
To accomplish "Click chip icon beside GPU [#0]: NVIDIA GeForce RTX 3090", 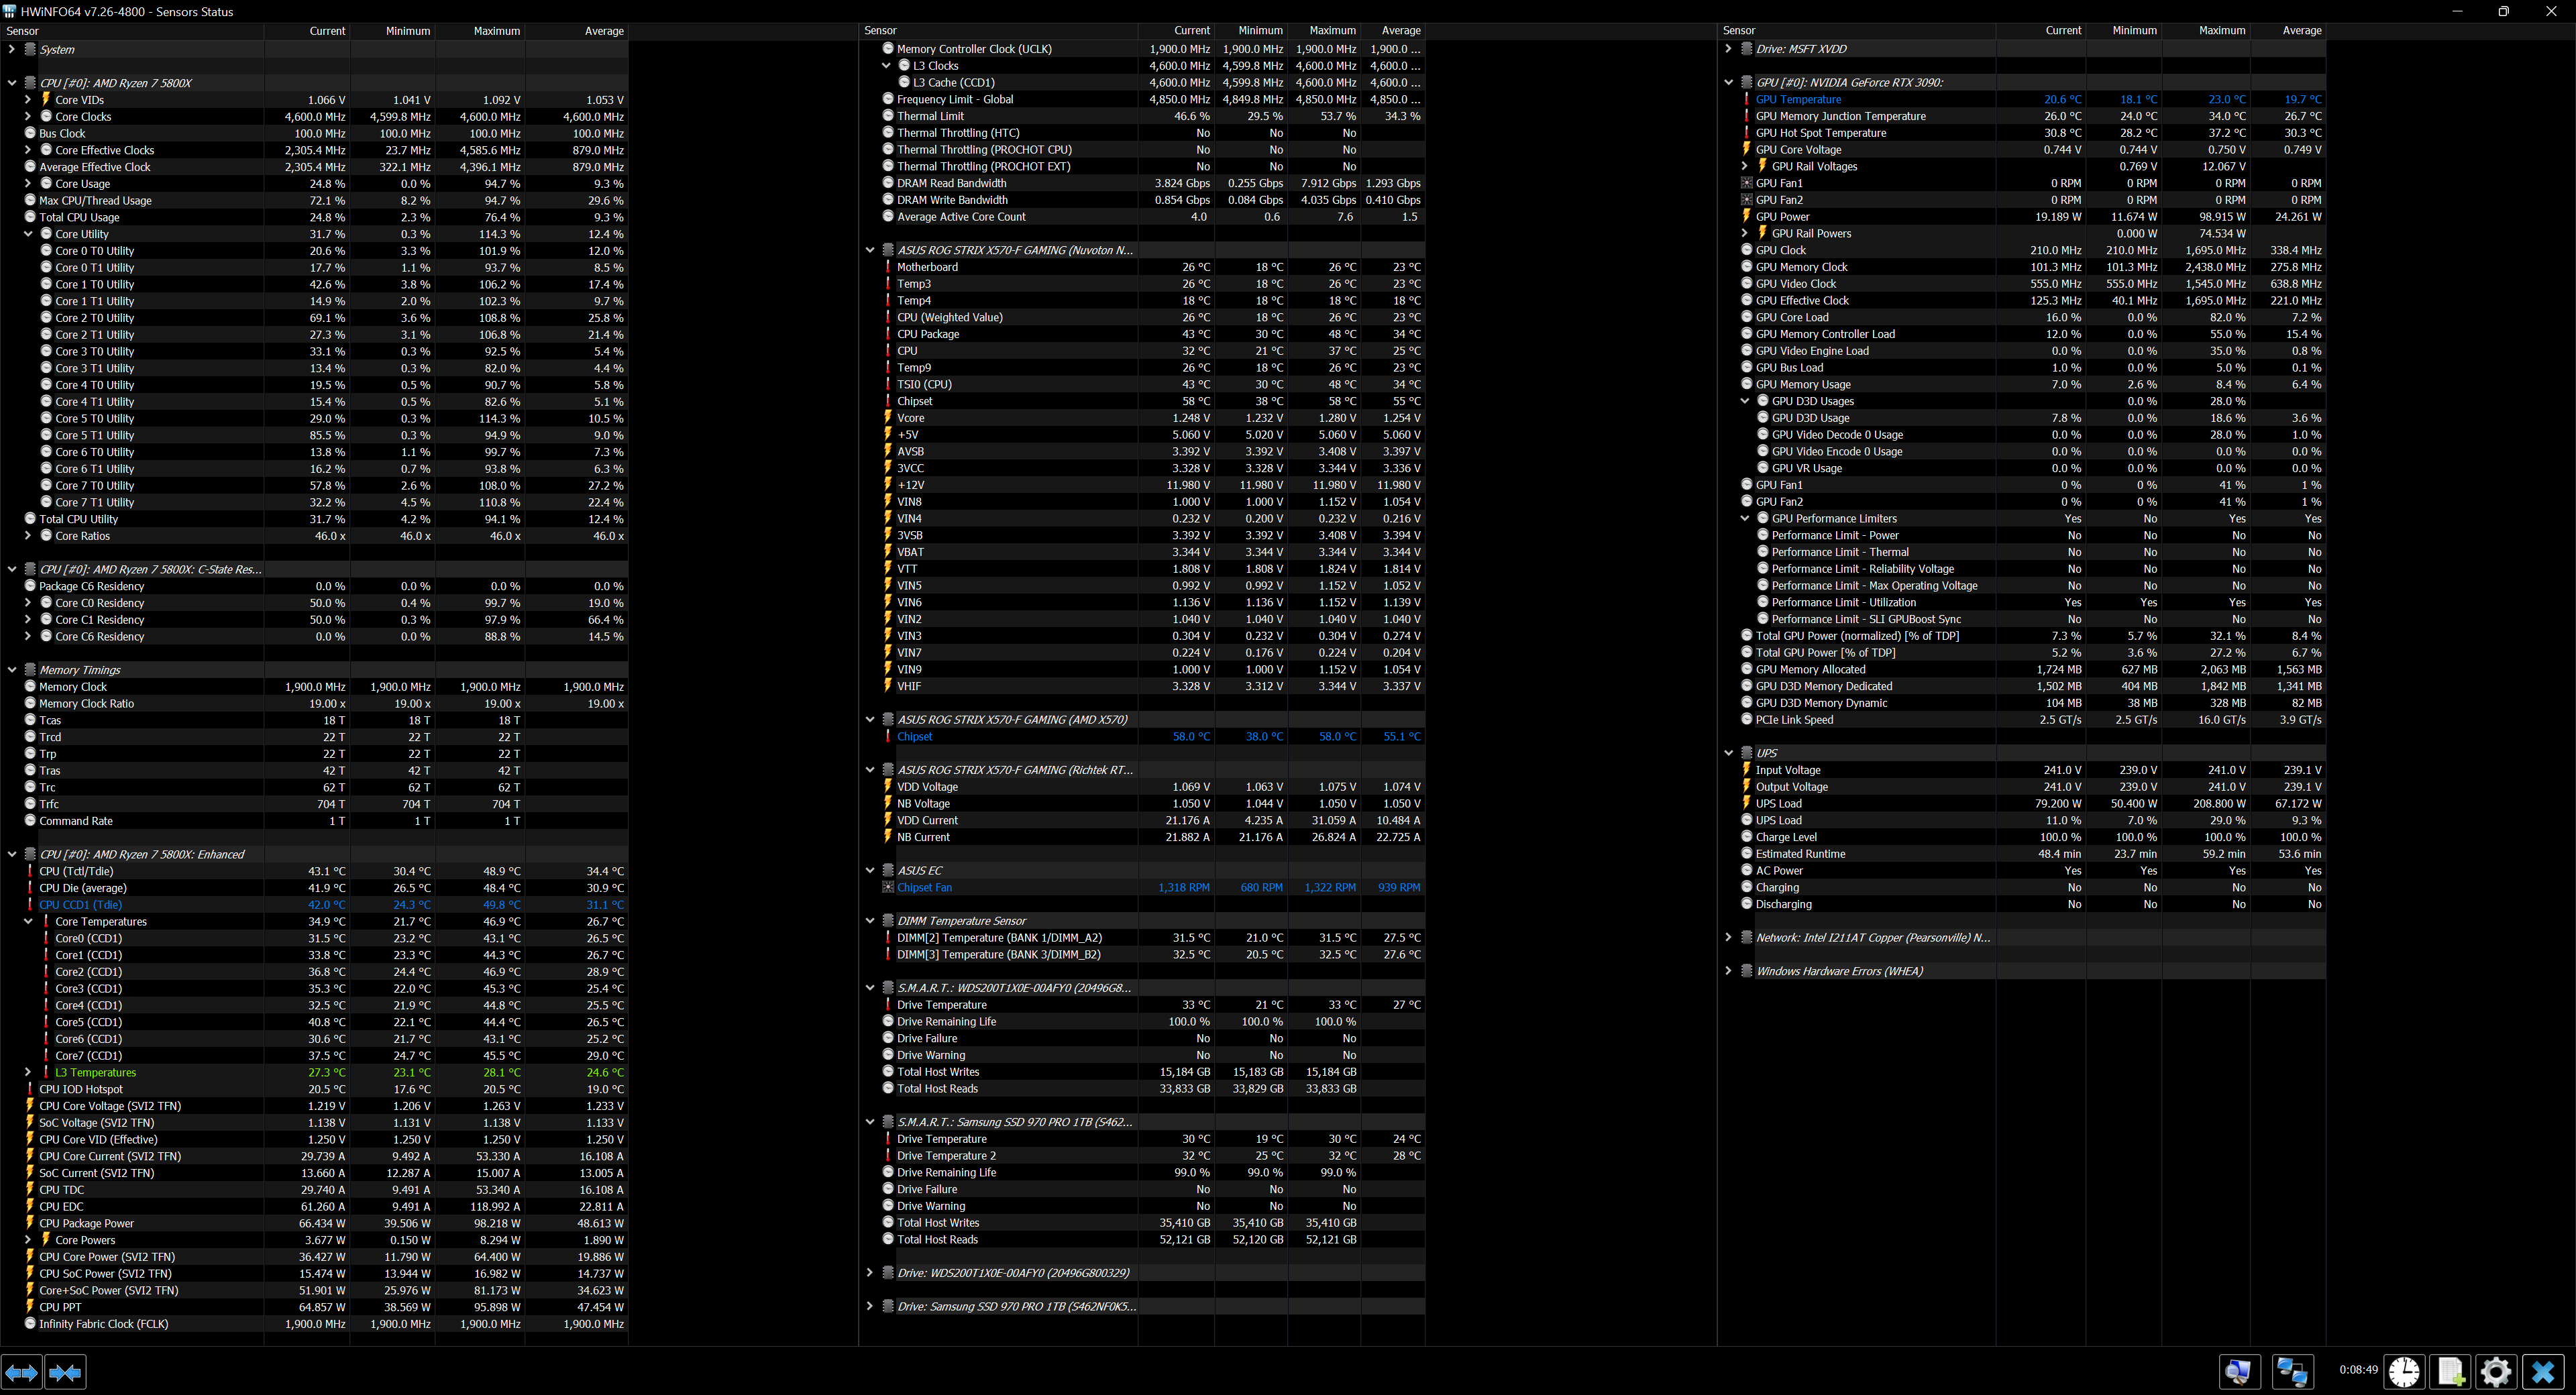I will click(1746, 82).
